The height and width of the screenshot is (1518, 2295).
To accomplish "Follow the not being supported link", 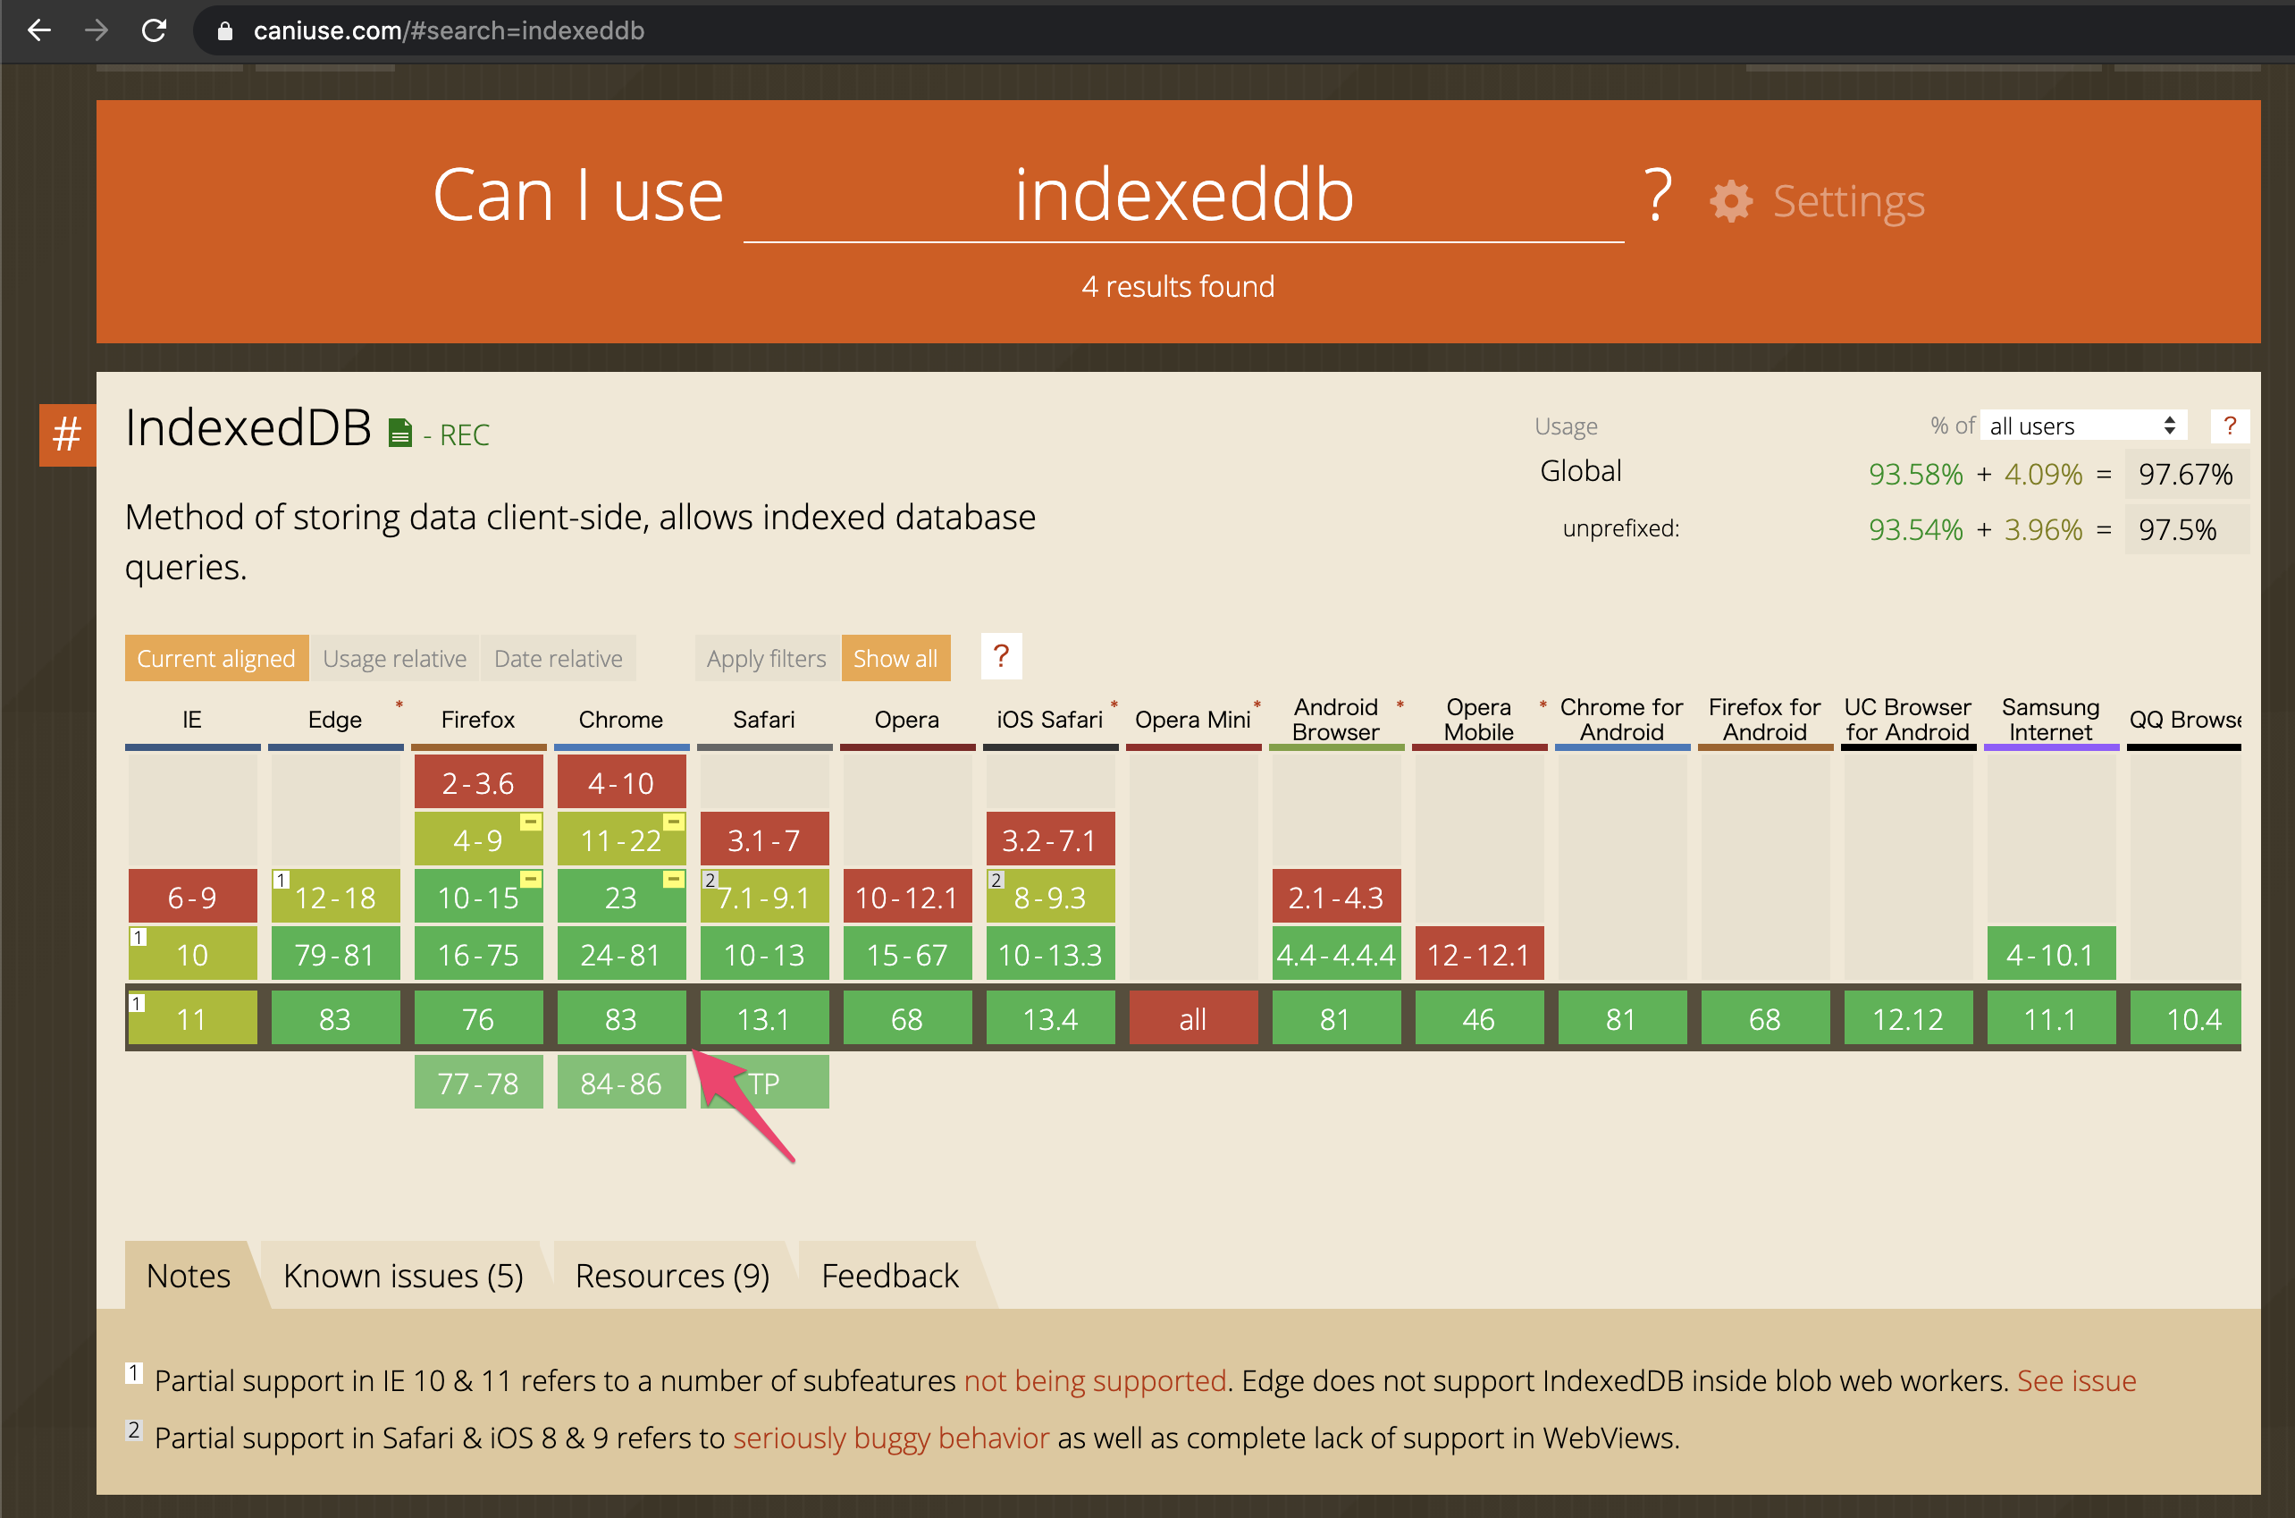I will coord(1094,1379).
